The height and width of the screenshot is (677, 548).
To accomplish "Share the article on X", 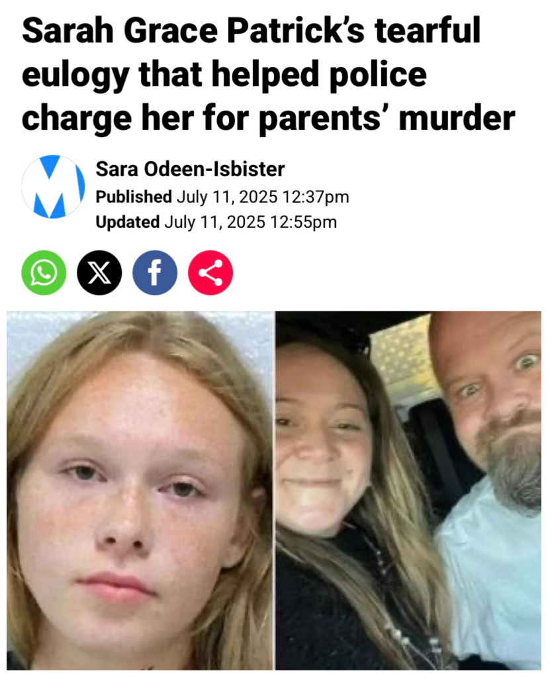I will tap(99, 272).
